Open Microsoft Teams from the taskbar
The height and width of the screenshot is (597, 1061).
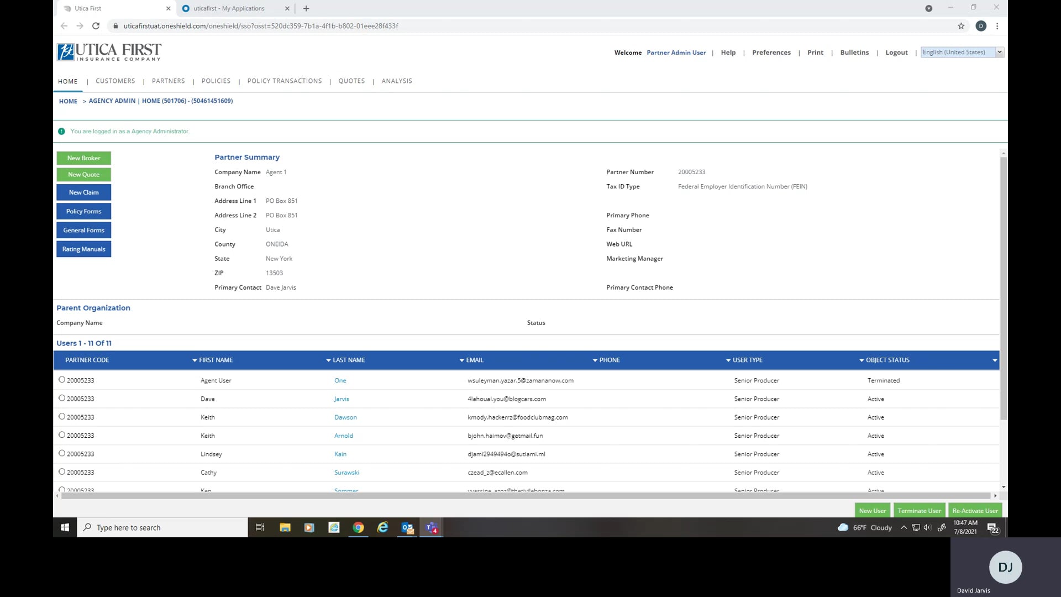point(432,527)
